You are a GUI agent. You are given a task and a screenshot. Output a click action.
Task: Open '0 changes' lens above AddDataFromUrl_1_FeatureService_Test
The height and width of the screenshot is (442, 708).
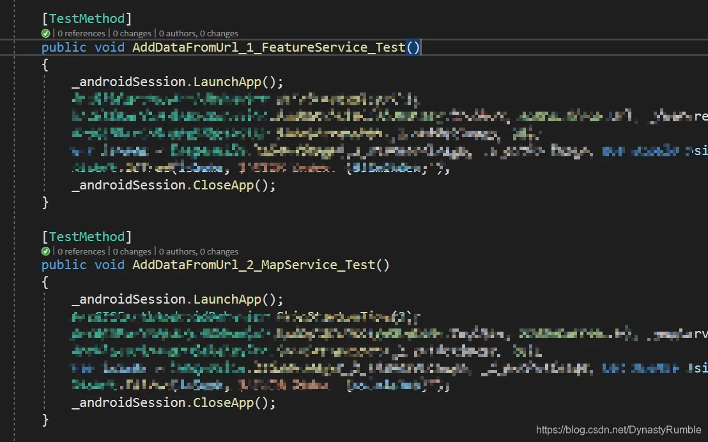coord(132,33)
